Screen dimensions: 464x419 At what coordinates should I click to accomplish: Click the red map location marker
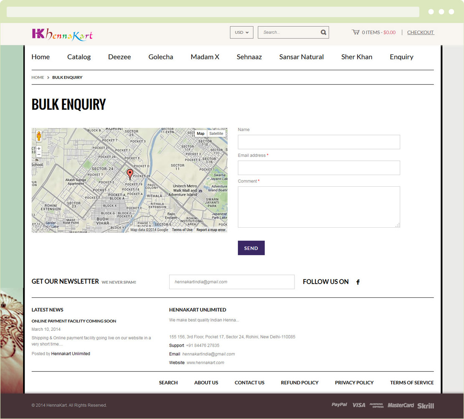click(130, 174)
